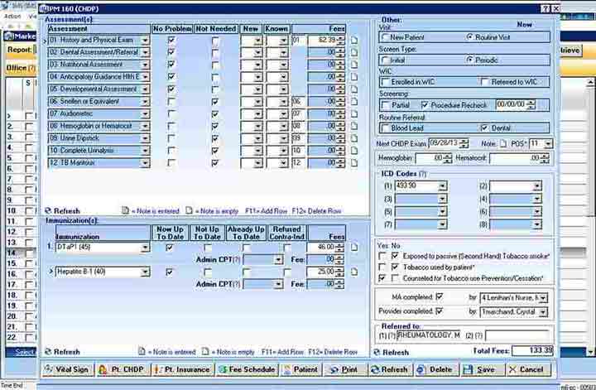Uncheck Dental routine referral

484,128
